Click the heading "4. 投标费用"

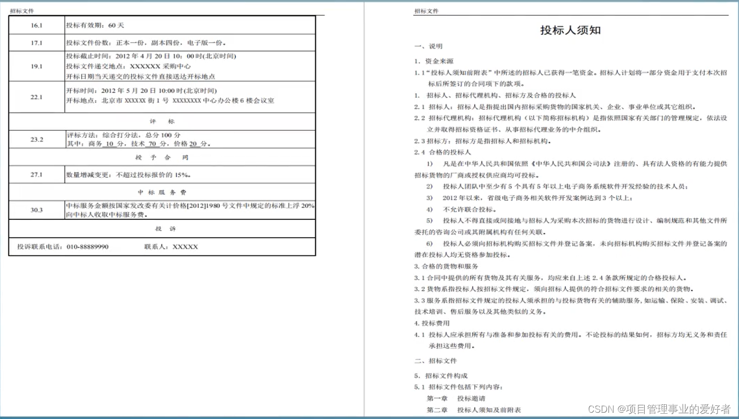pos(432,323)
